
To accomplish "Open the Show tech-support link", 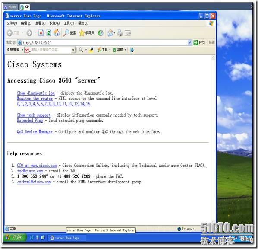I will pos(34,115).
